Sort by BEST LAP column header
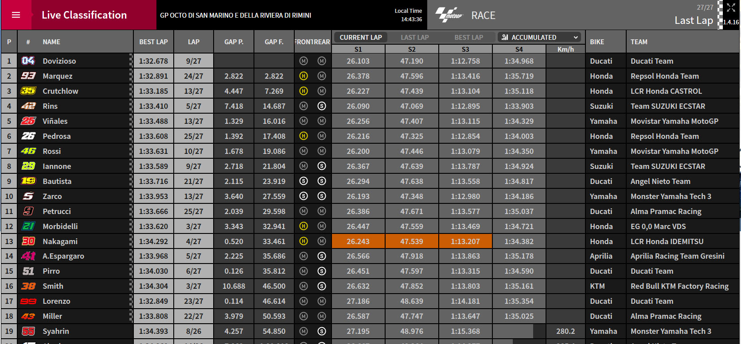Viewport: 741px width, 344px height. (x=153, y=42)
